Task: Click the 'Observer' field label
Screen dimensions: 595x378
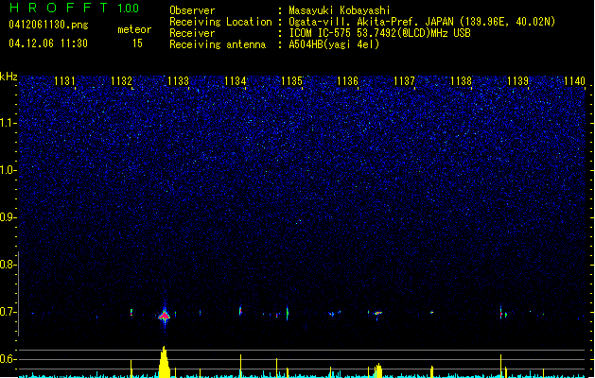Action: [x=192, y=10]
